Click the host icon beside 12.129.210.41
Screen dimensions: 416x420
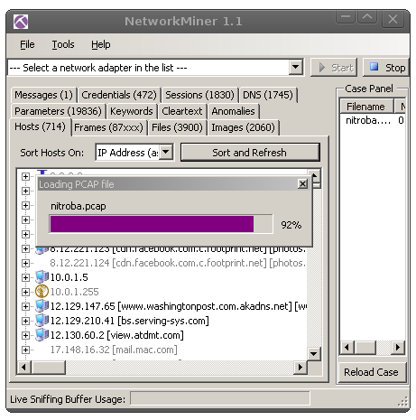click(x=42, y=321)
